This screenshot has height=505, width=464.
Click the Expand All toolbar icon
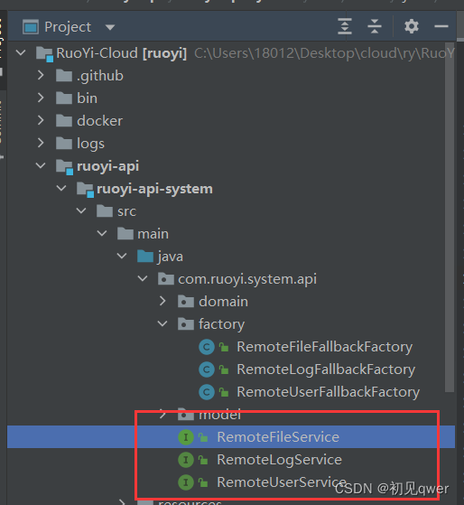pyautogui.click(x=345, y=26)
